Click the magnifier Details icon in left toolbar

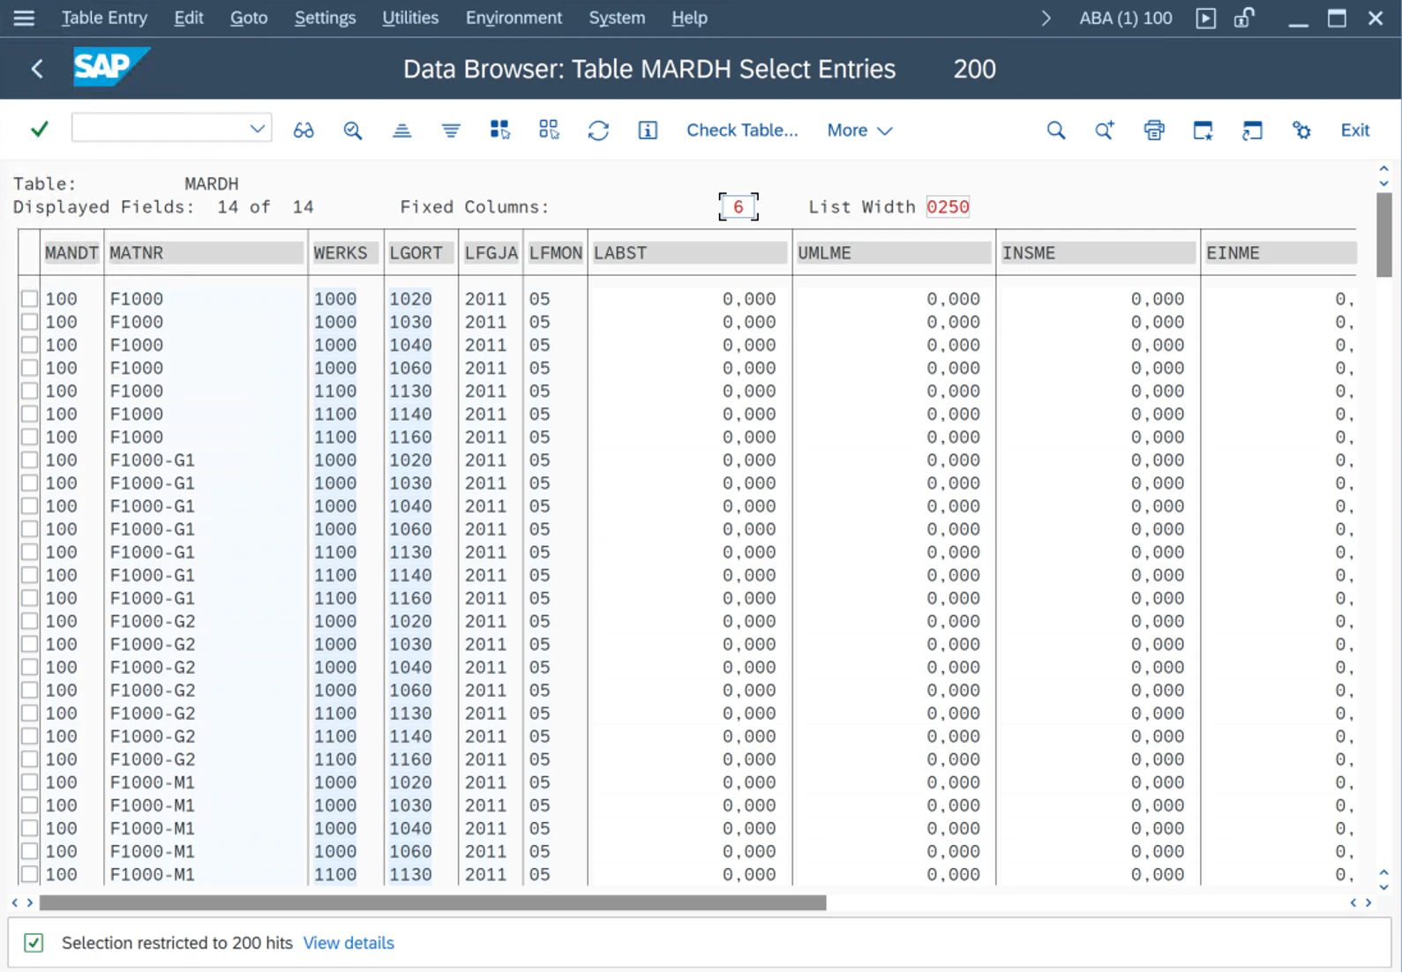pos(353,131)
